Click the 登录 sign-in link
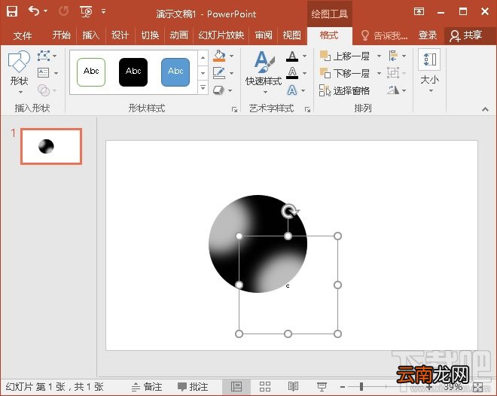 pyautogui.click(x=427, y=35)
